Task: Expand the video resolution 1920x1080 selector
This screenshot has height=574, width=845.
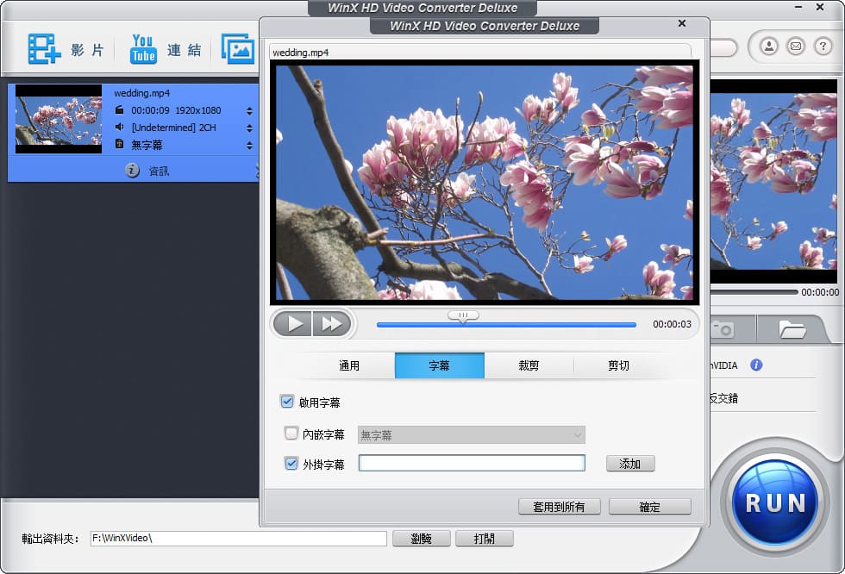Action: [249, 110]
